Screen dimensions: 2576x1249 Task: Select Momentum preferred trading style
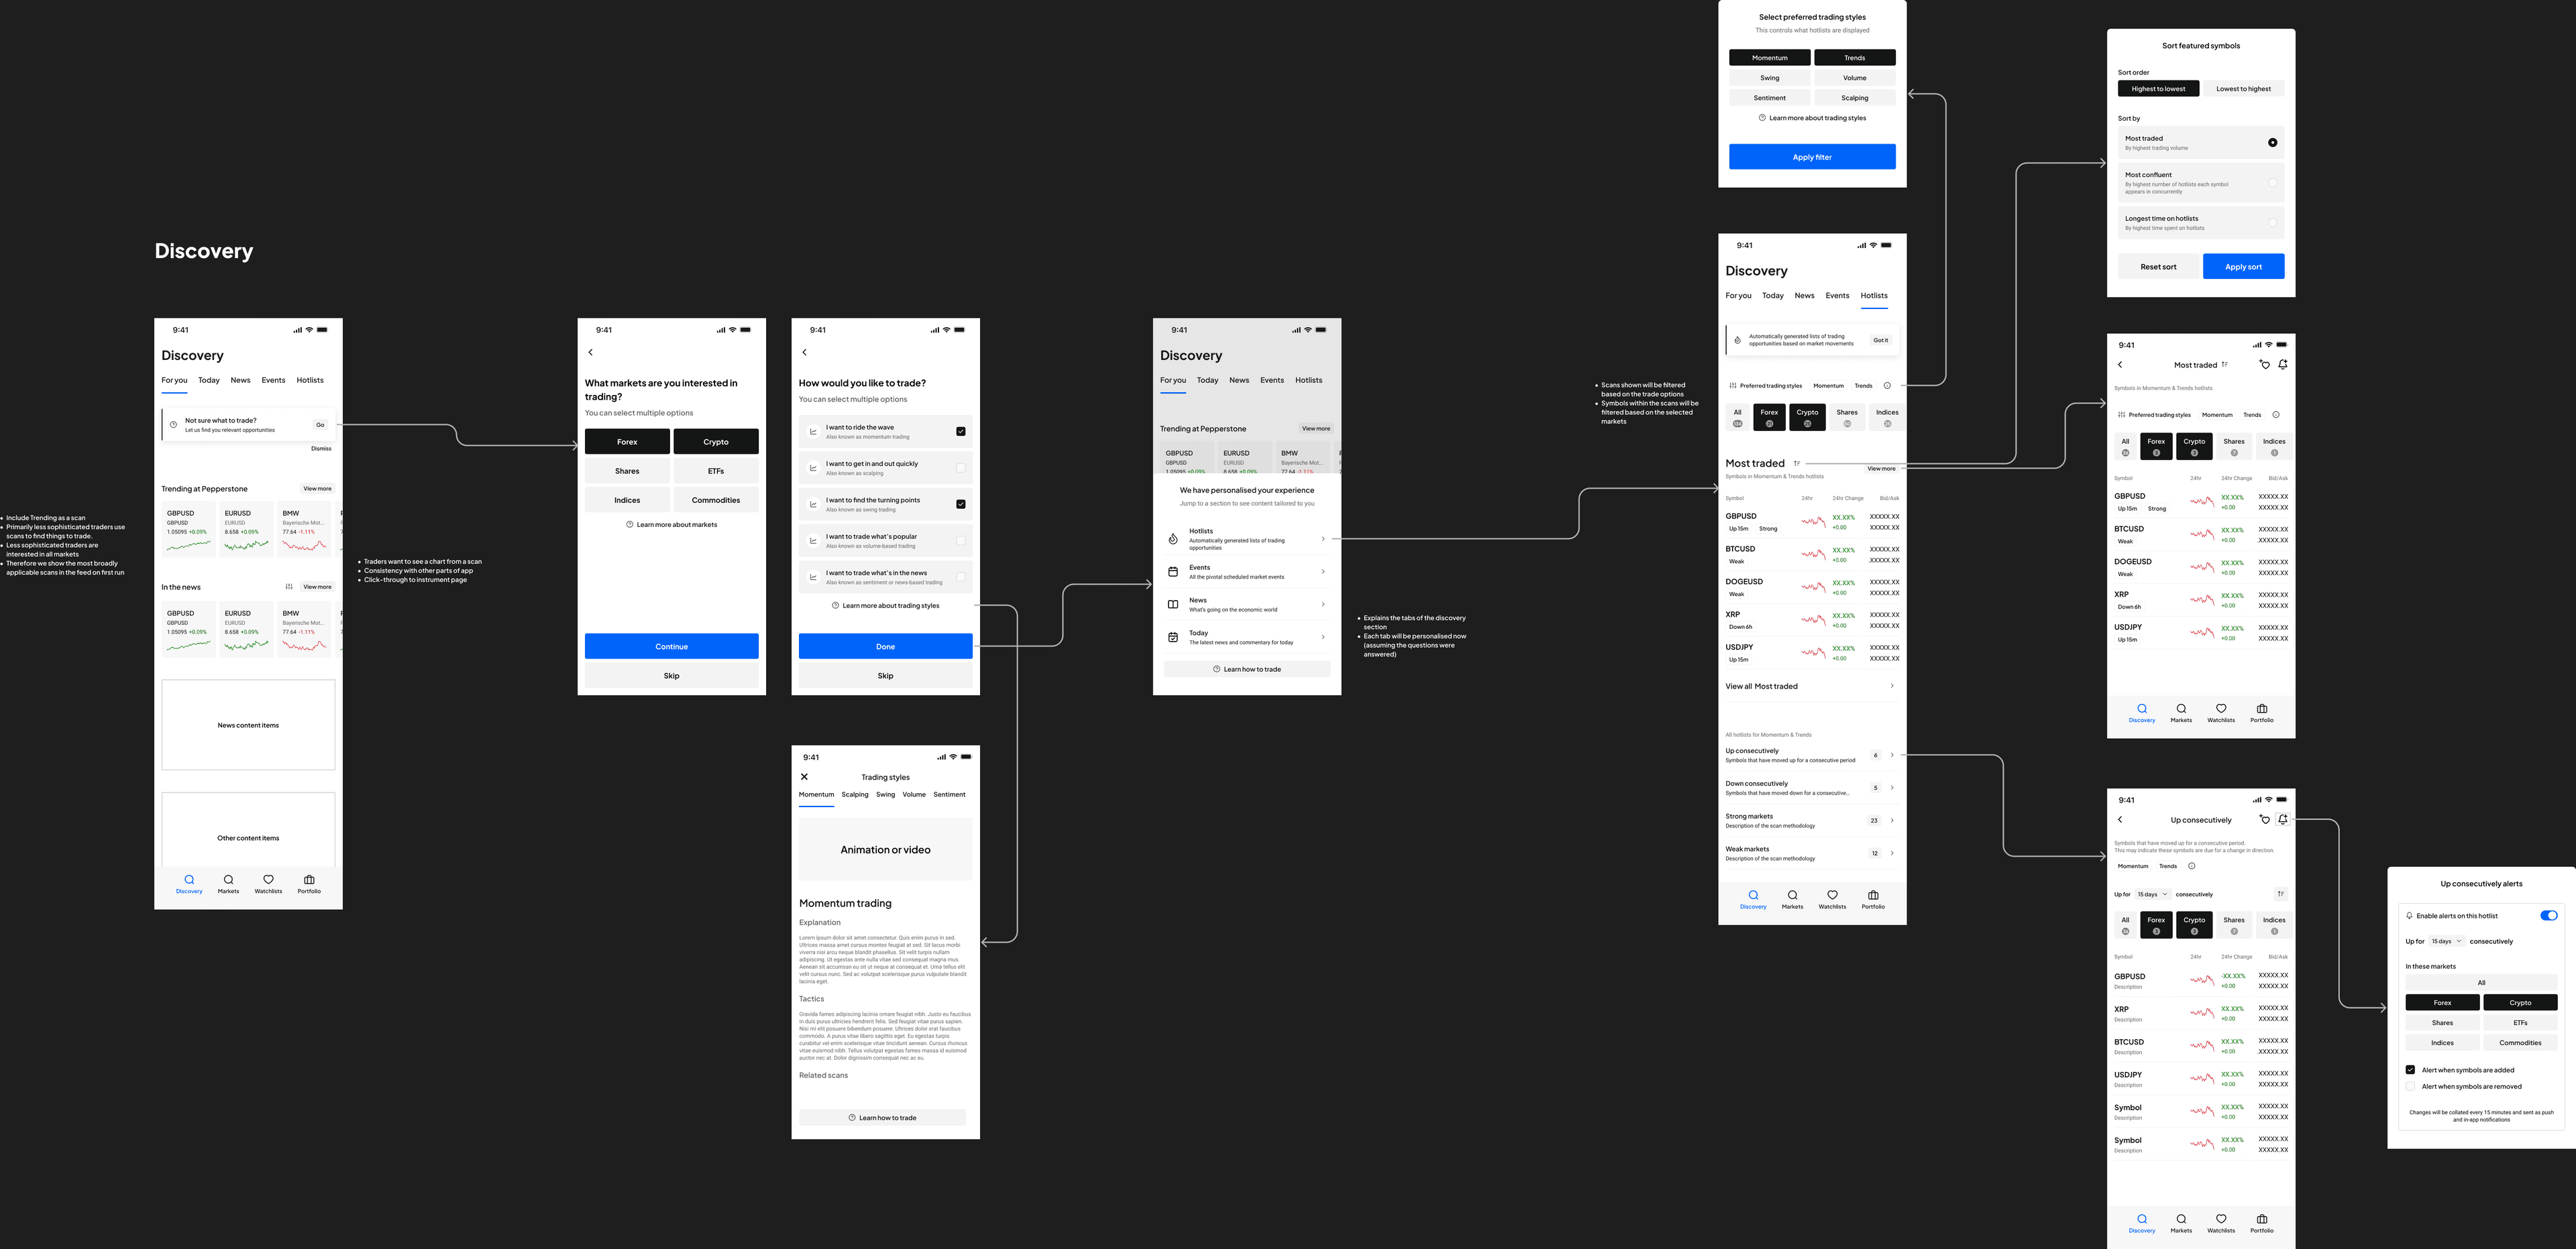click(x=1768, y=58)
